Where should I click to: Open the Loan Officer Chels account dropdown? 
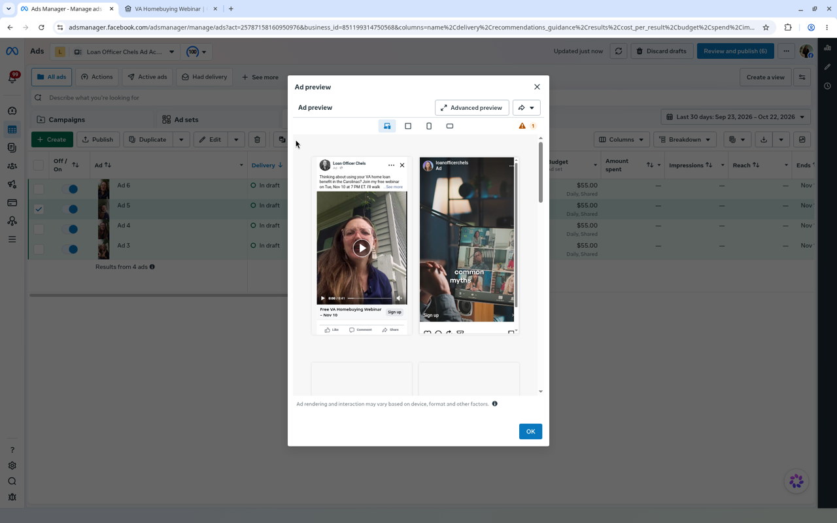coord(124,52)
